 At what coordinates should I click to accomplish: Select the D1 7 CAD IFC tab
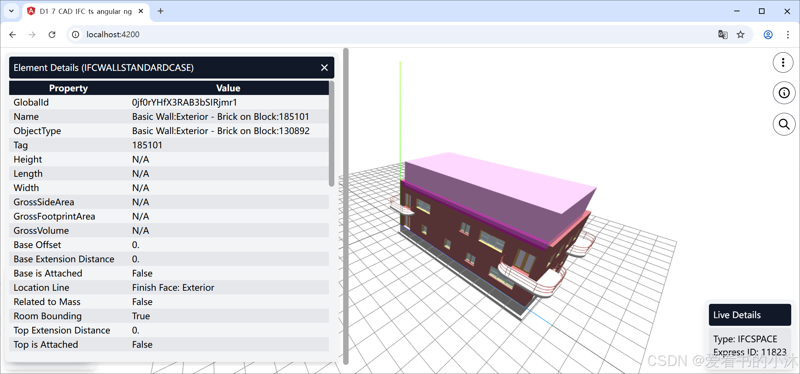86,11
